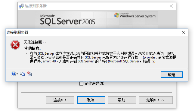Expand 选项(O) >> in connect window
Image resolution: width=195 pixels, height=111 pixels.
pos(156,100)
